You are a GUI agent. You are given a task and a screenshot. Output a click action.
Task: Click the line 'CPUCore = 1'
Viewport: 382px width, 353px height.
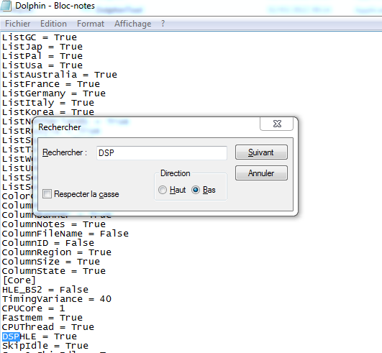[34, 308]
